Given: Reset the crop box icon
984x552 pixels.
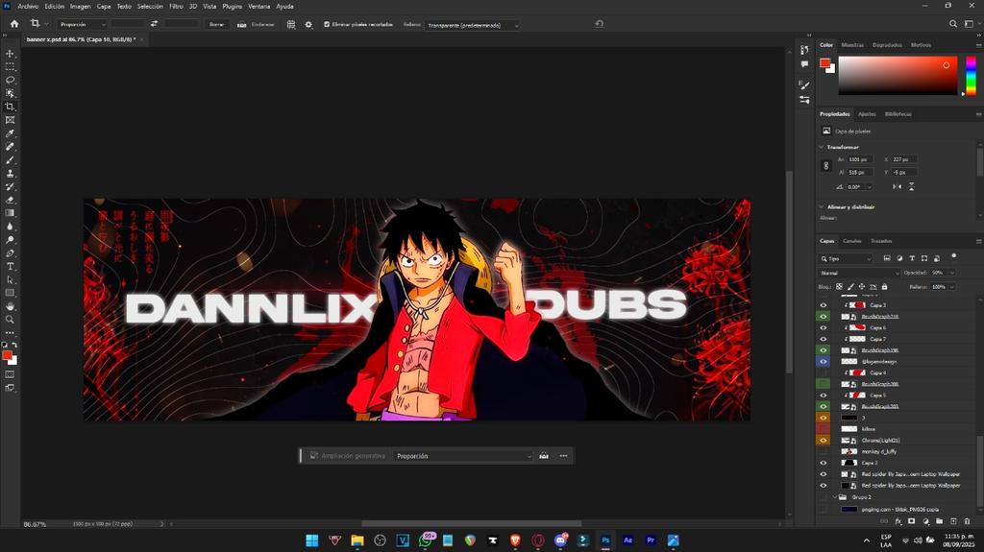Looking at the screenshot, I should (600, 24).
